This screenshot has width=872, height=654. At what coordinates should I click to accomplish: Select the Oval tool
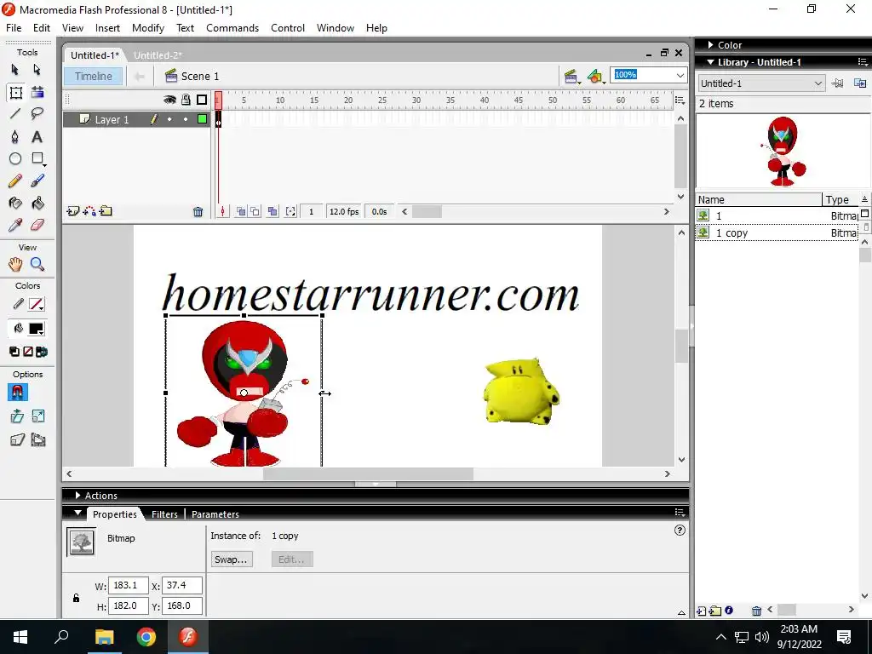pos(15,158)
